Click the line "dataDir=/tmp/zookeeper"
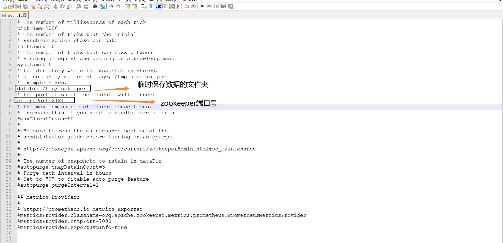Viewport: 503px width, 243px height. coord(52,89)
